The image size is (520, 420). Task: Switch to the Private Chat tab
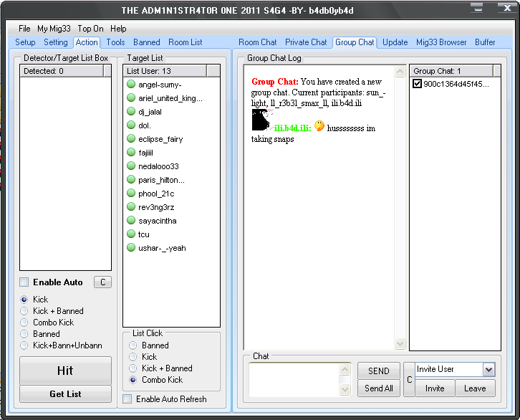point(306,42)
